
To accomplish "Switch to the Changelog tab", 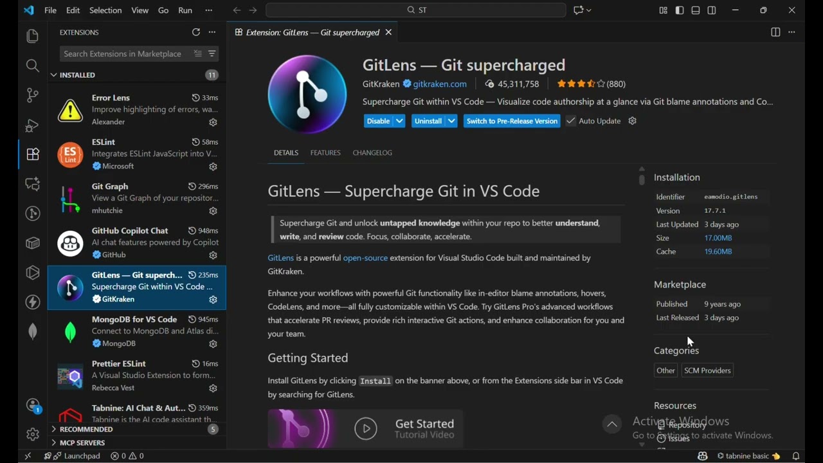I will click(x=372, y=153).
